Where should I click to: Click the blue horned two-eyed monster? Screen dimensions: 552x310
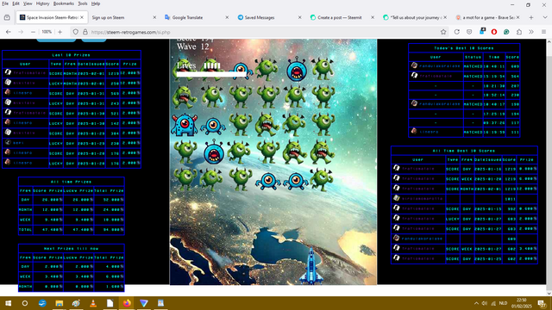(x=184, y=125)
